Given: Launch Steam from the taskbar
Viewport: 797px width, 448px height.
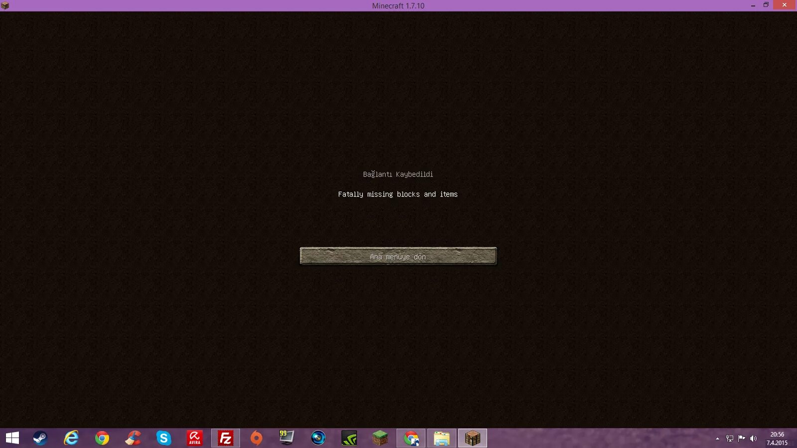Looking at the screenshot, I should 40,438.
